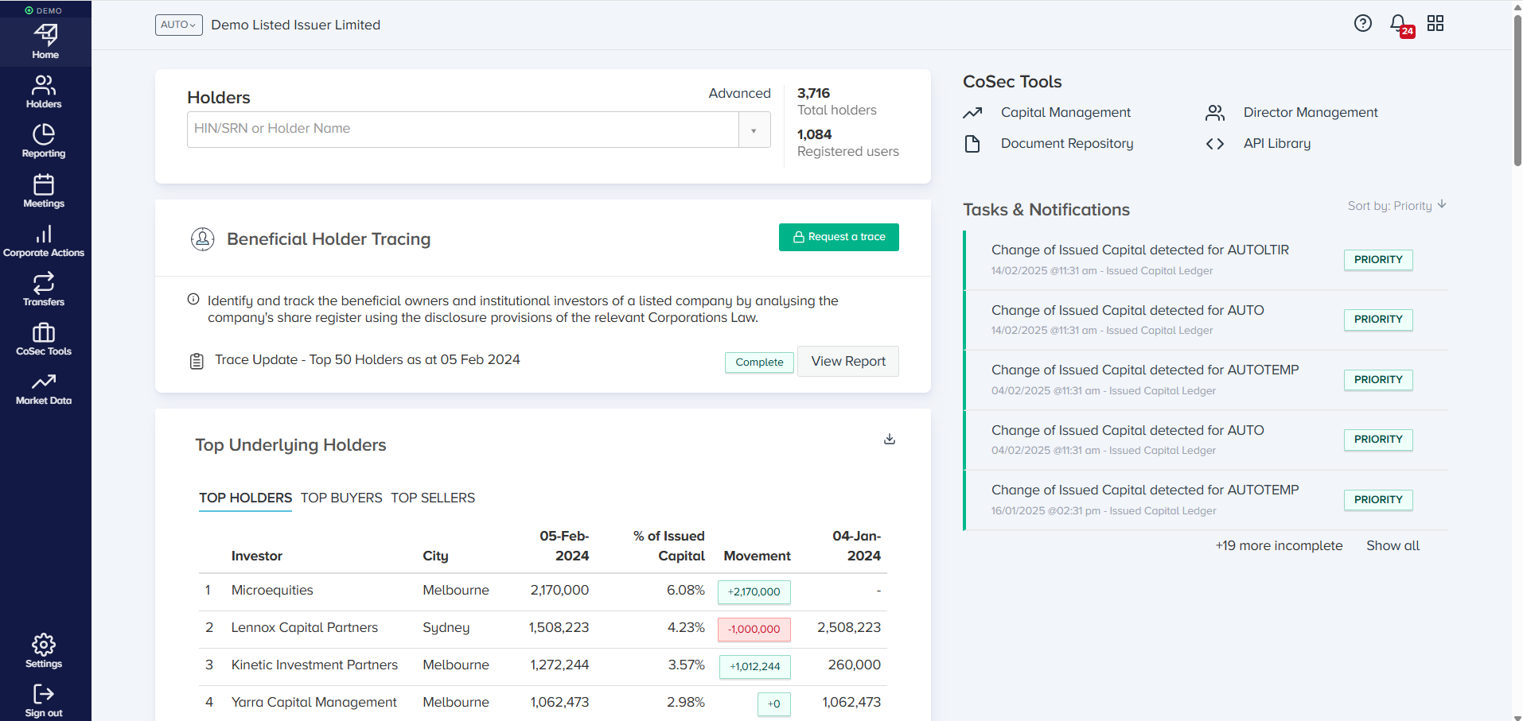Image resolution: width=1523 pixels, height=721 pixels.
Task: Change Sort by Priority order
Action: coord(1396,206)
